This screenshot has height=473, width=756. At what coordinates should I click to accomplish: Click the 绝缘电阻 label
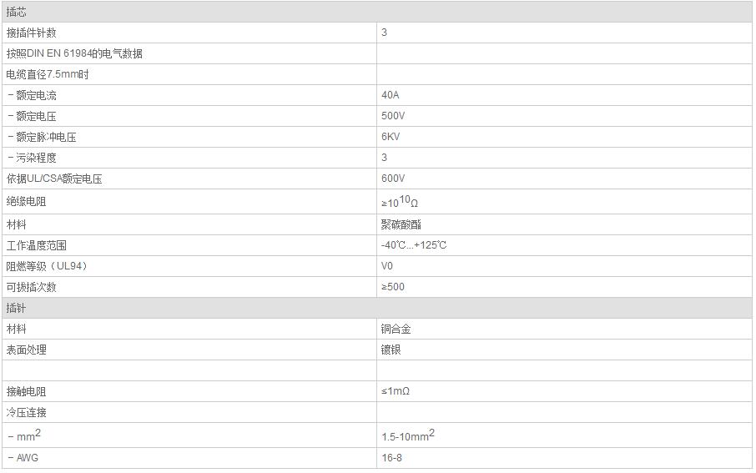point(26,202)
